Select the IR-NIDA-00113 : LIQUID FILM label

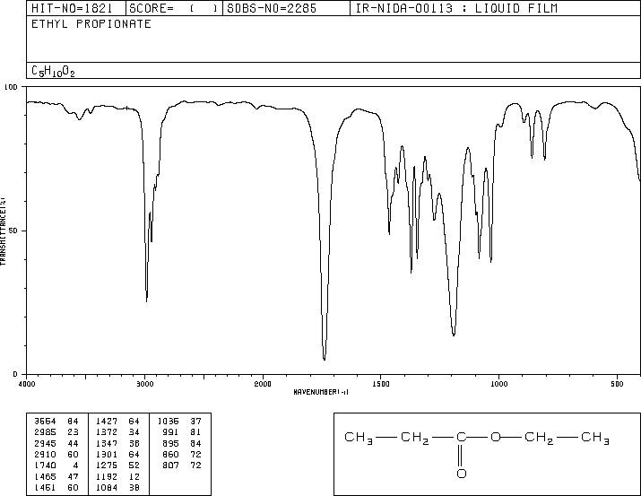(x=456, y=8)
